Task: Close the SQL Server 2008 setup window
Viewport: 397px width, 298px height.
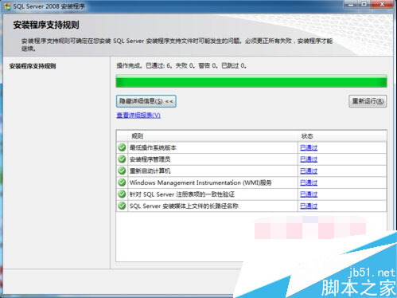Action: [x=382, y=4]
